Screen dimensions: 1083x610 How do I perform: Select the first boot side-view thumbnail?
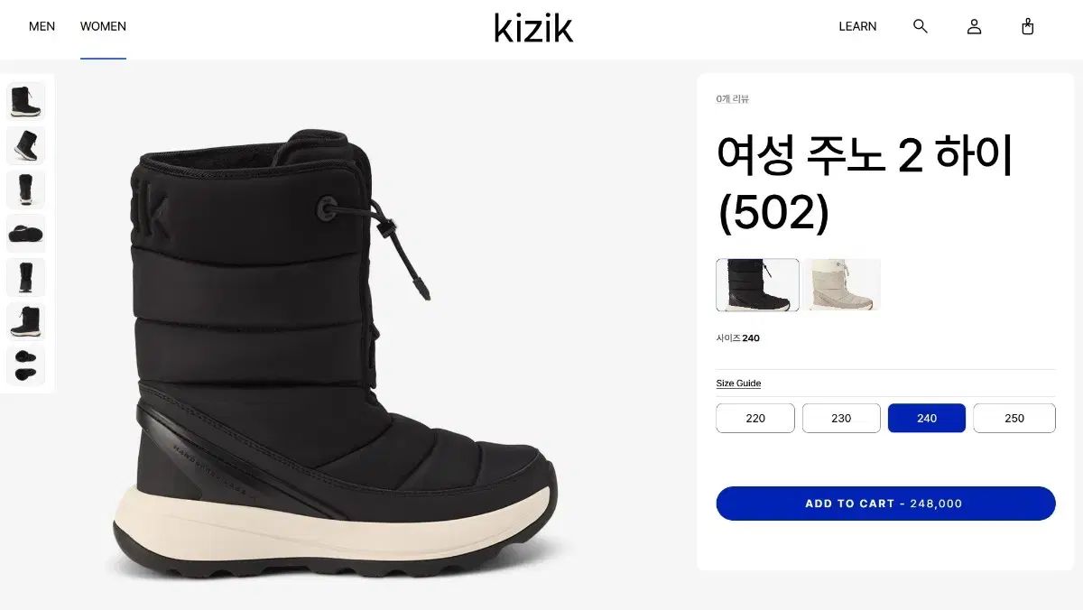(25, 101)
